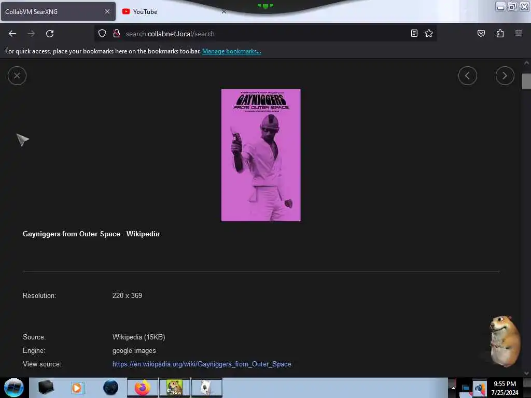Close the CollabVM SearXNG tab

coord(107,11)
